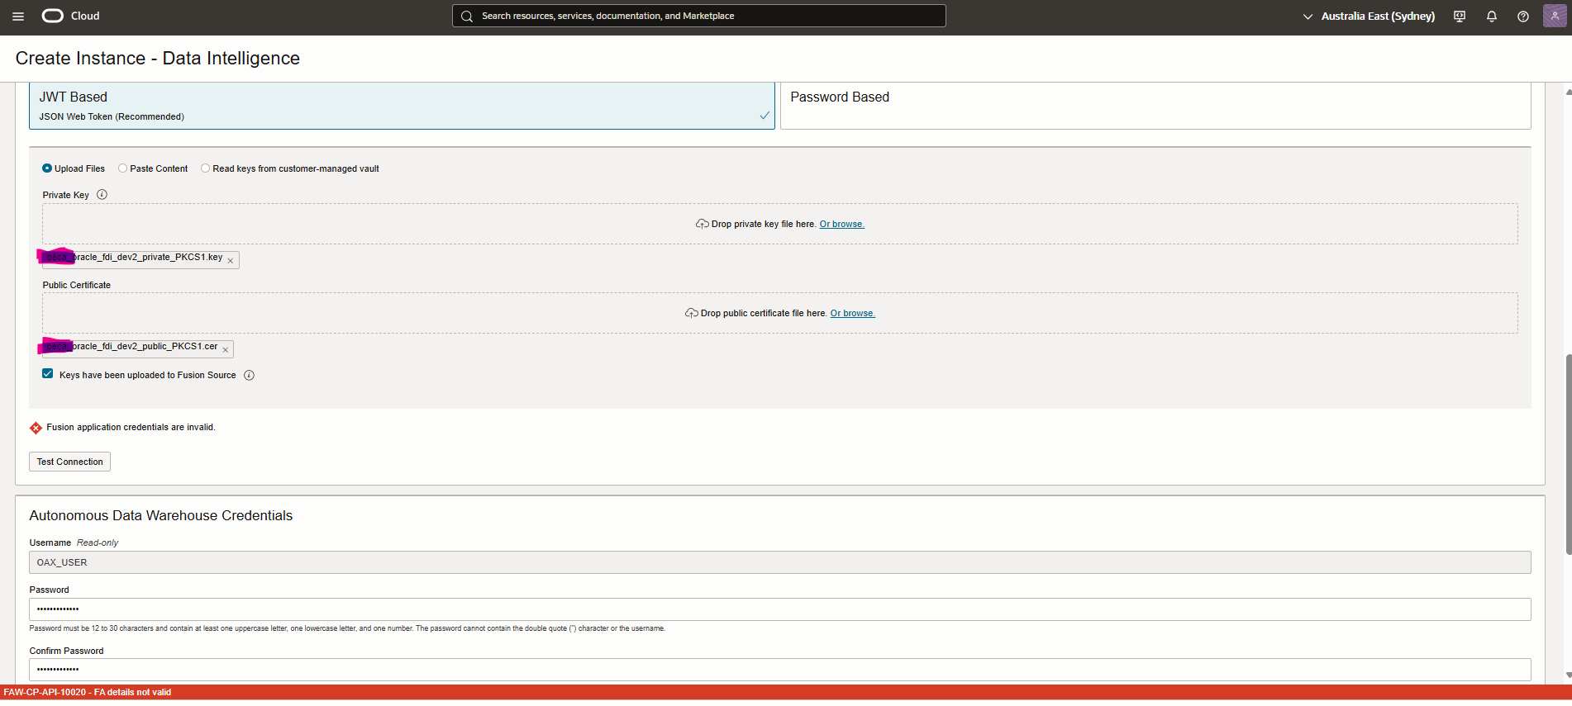The image size is (1572, 706).
Task: Remove the public PKCS1.cer file
Action: tap(226, 350)
